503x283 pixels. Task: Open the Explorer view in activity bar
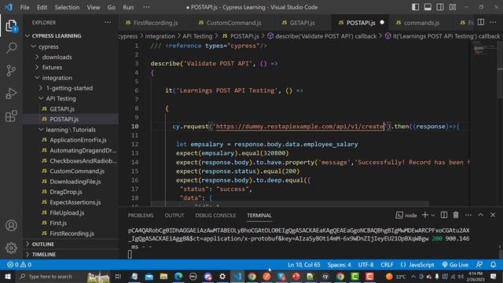[11, 26]
